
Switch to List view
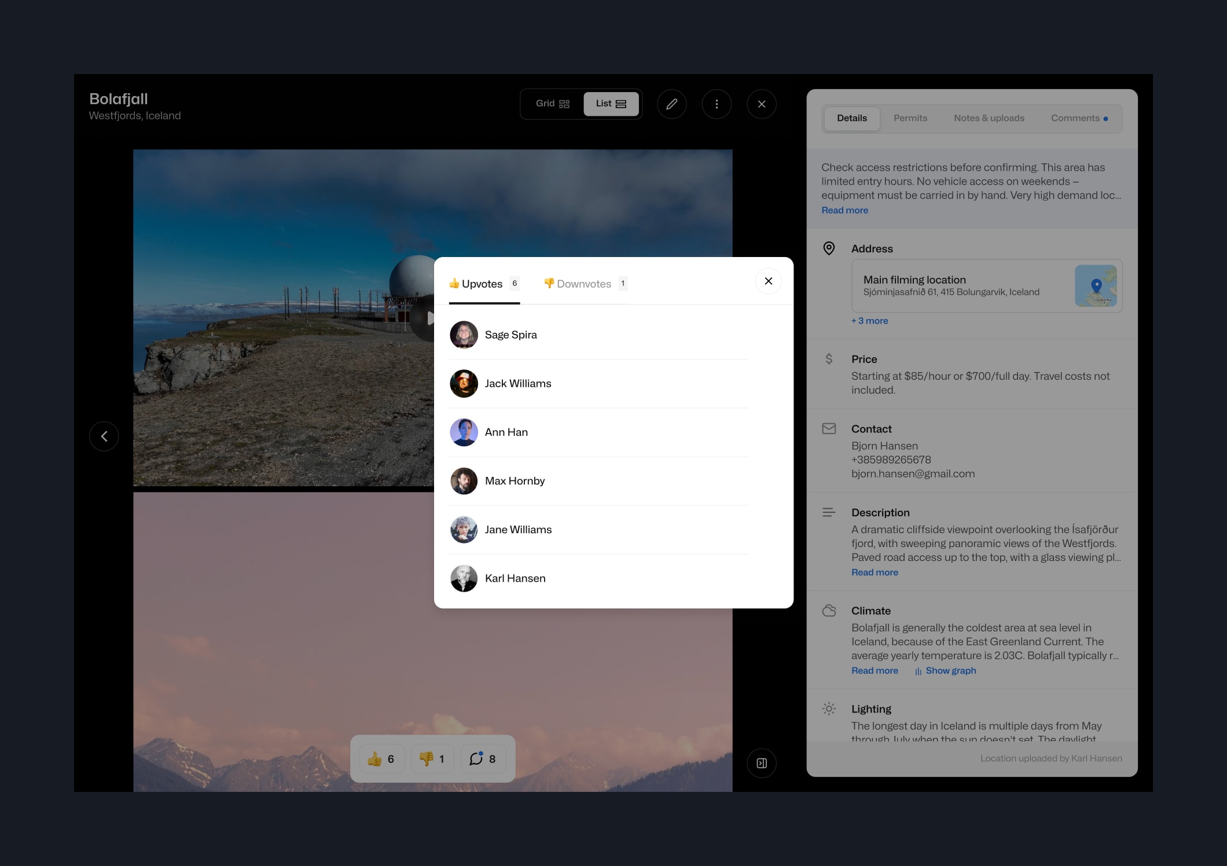coord(611,104)
